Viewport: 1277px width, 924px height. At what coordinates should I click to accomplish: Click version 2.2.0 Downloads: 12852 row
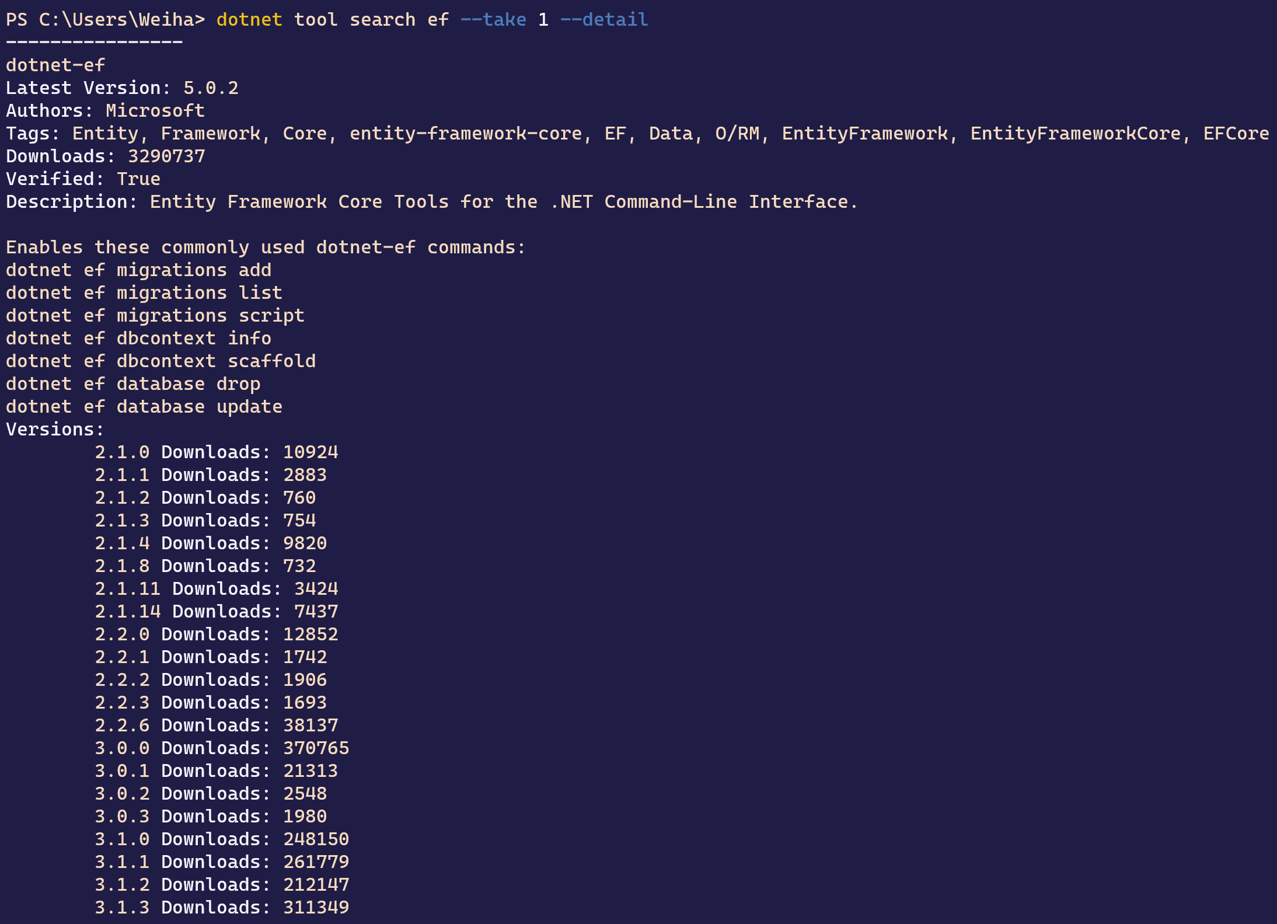(x=217, y=634)
